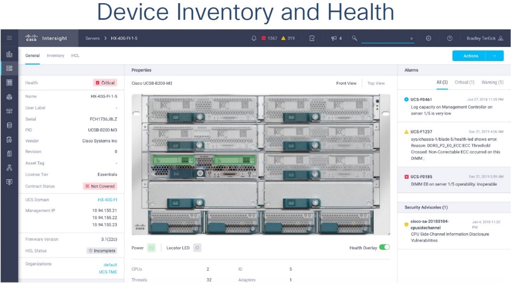Open the HX-40G-FI UCS Domain link
The height and width of the screenshot is (284, 511).
(107, 200)
